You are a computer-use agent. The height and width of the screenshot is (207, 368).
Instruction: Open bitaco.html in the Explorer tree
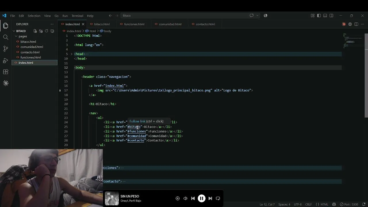click(x=28, y=42)
